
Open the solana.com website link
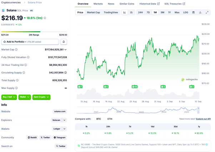(60, 111)
